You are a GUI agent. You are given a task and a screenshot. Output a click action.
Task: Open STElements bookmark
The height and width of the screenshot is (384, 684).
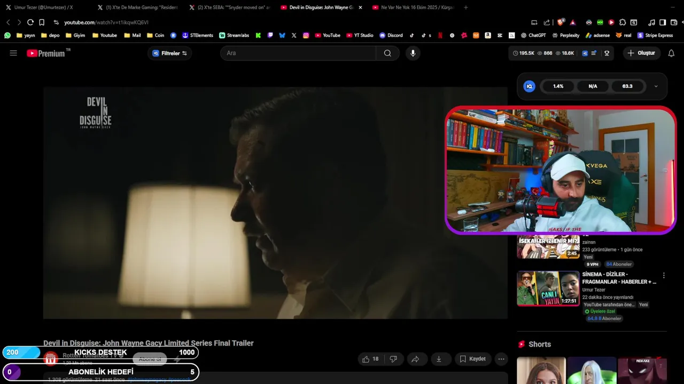point(198,35)
